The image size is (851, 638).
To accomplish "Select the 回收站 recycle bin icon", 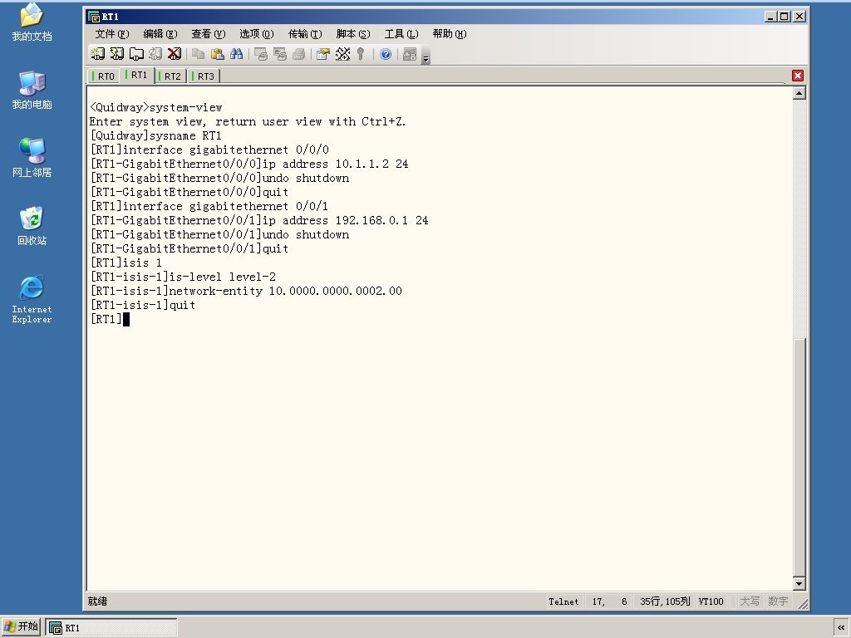I will coord(32,226).
